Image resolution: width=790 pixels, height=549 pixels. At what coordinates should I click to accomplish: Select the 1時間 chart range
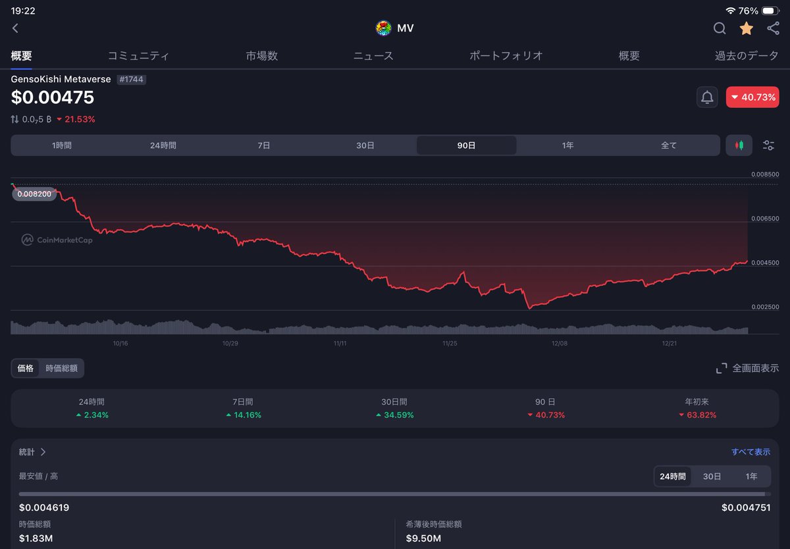[62, 145]
